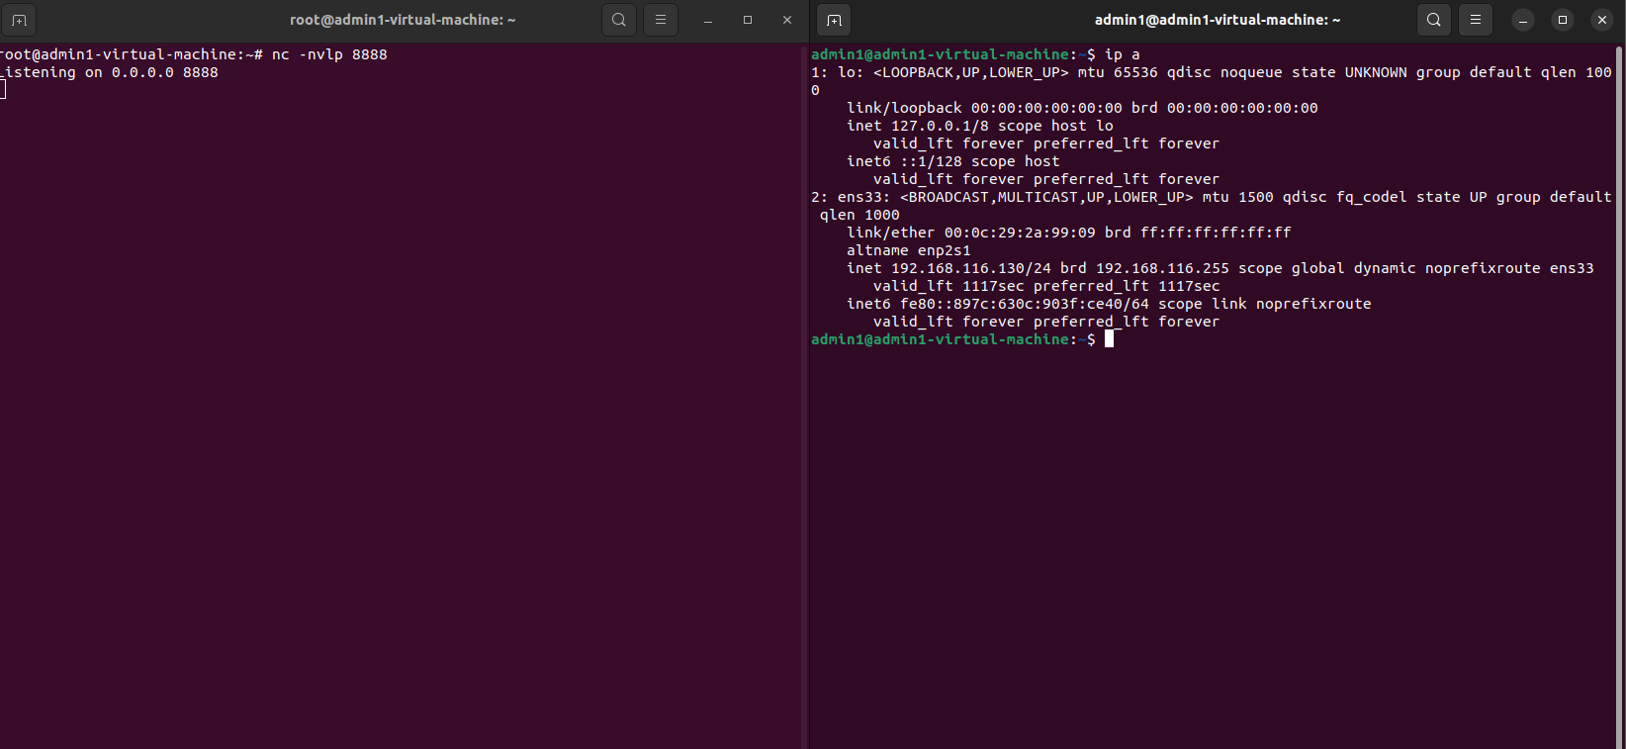1626x749 pixels.
Task: Click the 'nc -nvlp 8888' command text
Action: pyautogui.click(x=329, y=54)
